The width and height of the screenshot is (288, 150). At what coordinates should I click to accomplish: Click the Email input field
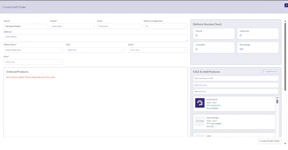[x=119, y=26]
